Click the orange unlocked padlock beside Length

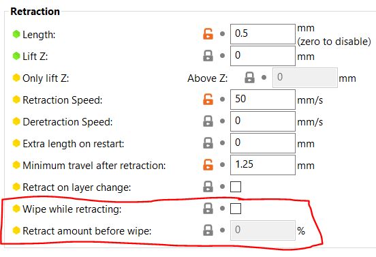208,34
